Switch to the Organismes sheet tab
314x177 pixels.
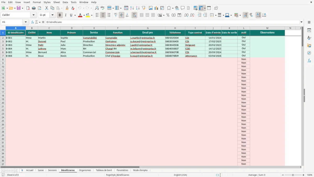(85, 170)
